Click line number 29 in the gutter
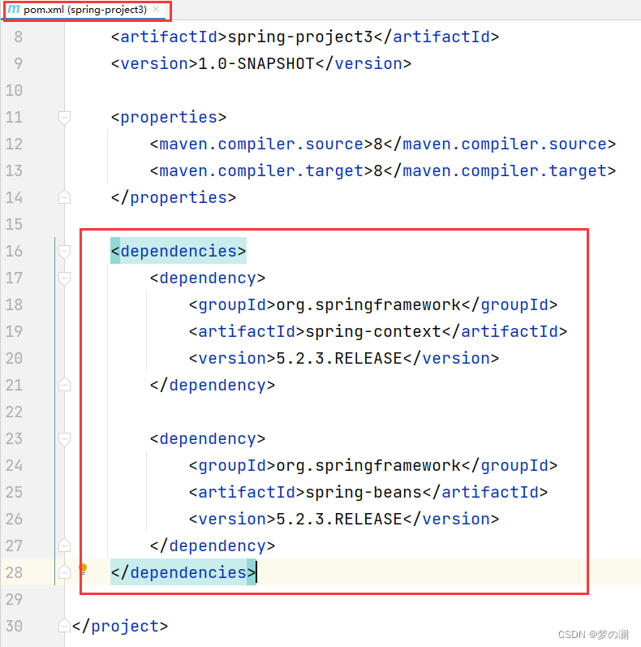The image size is (641, 647). pyautogui.click(x=14, y=599)
